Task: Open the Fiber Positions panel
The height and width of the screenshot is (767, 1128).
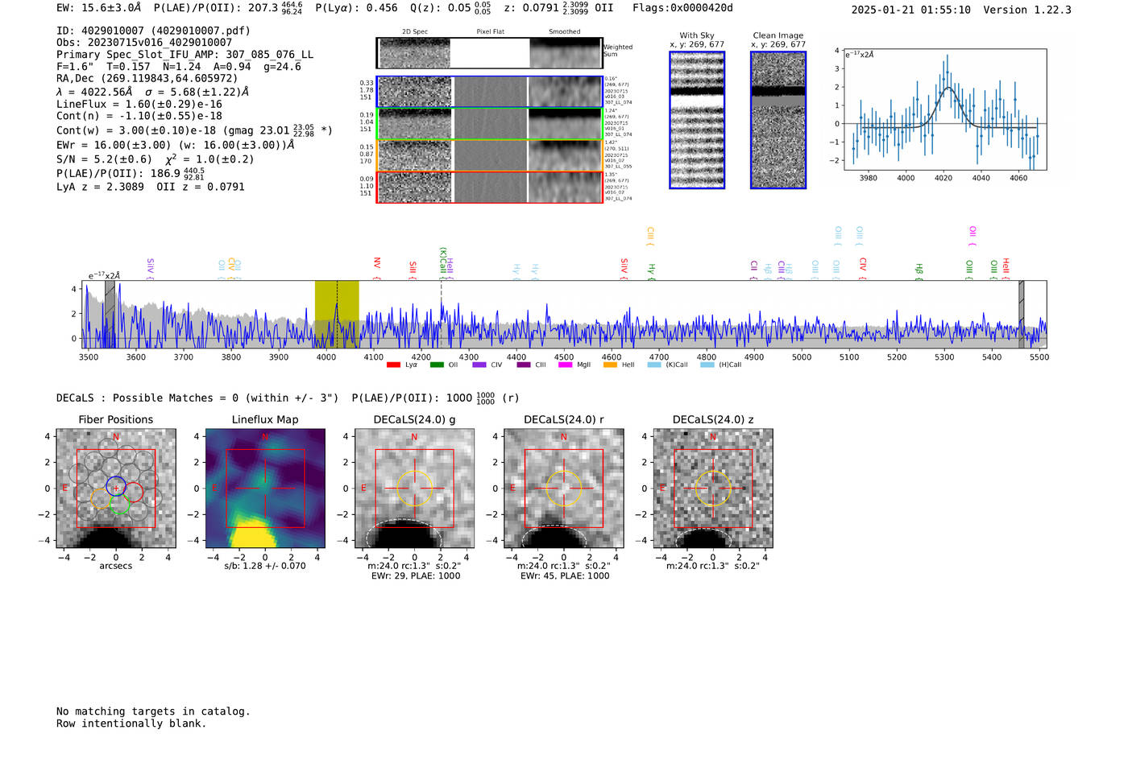Action: (116, 489)
